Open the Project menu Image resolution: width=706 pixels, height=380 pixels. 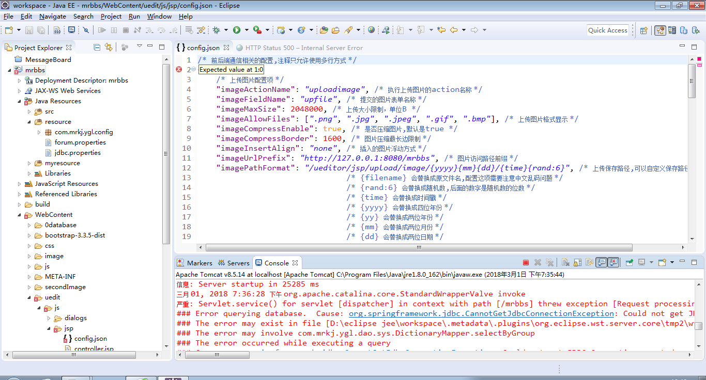(111, 17)
